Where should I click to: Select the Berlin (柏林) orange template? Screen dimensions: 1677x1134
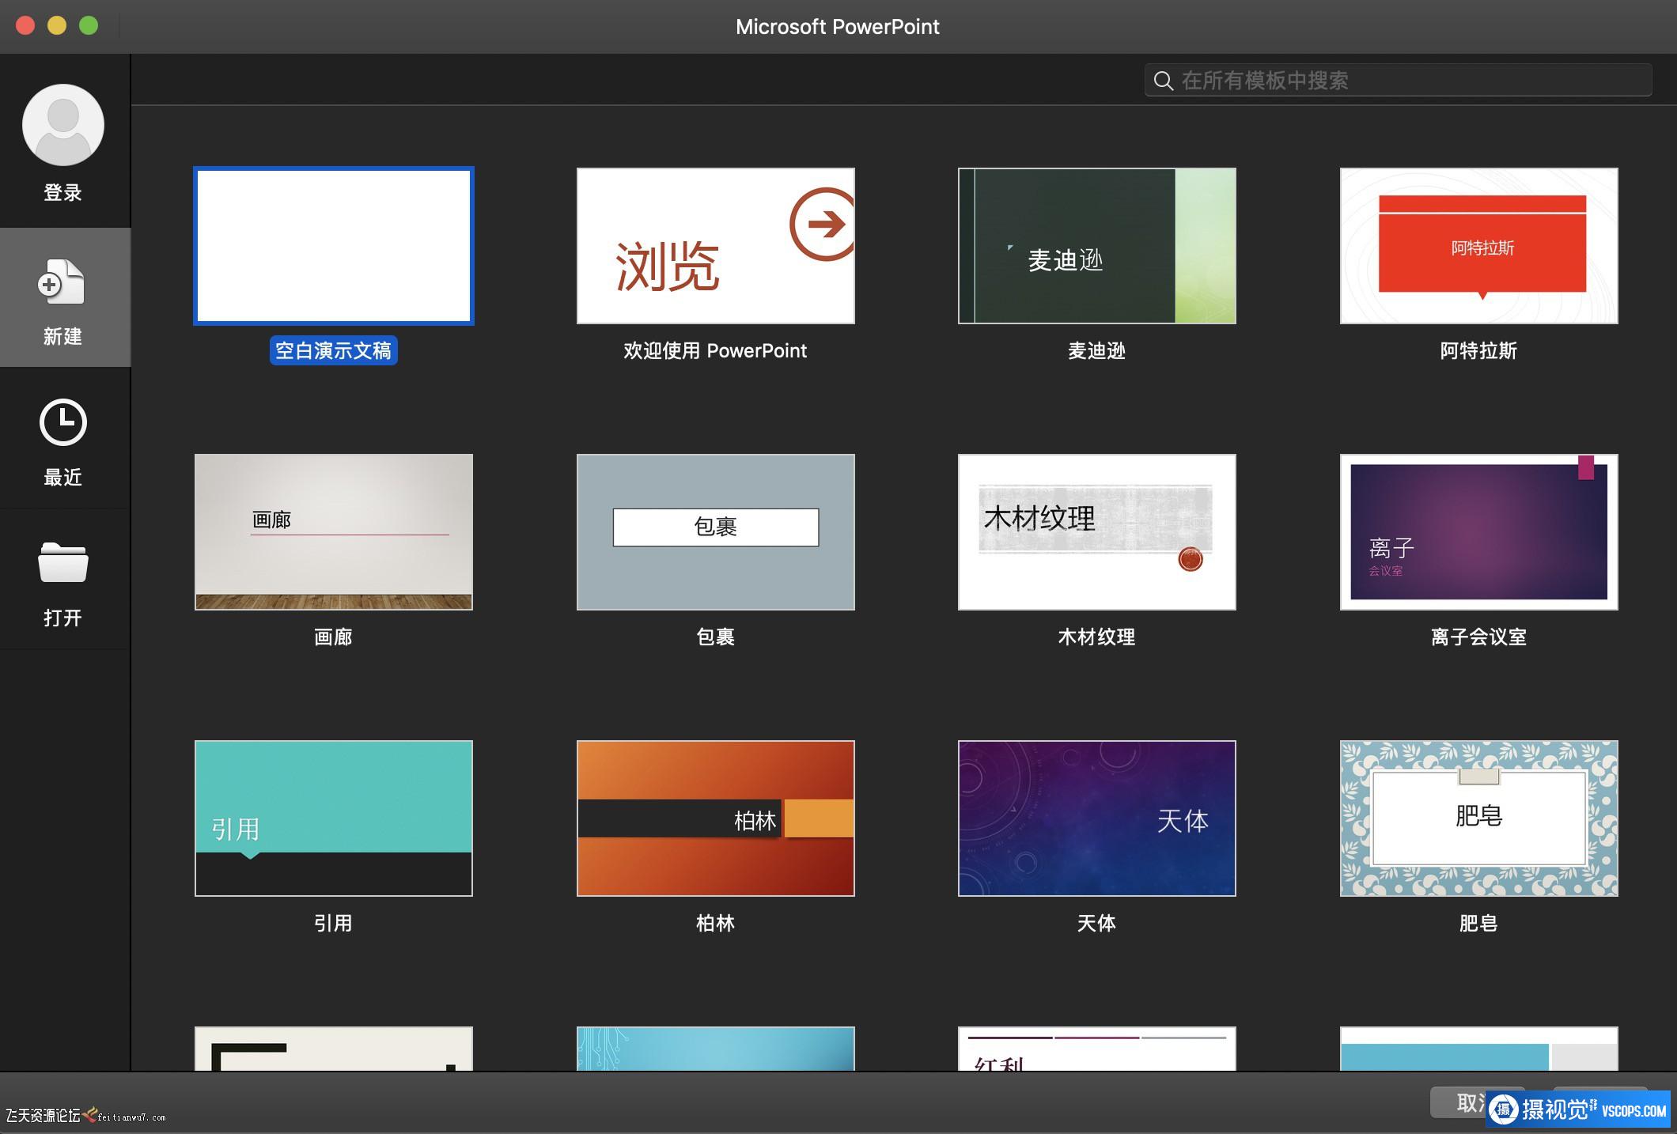(x=715, y=818)
